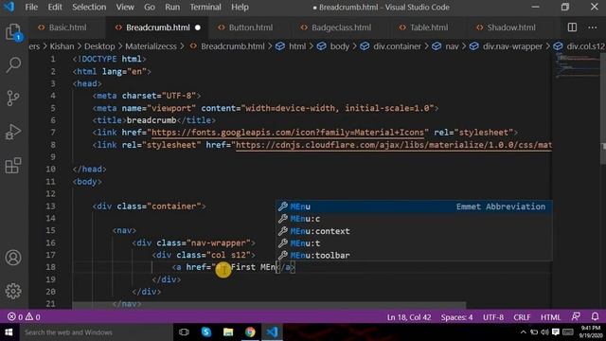Select the MEnu Emmet suggestion
Viewport: 606px width, 341px height.
click(414, 206)
